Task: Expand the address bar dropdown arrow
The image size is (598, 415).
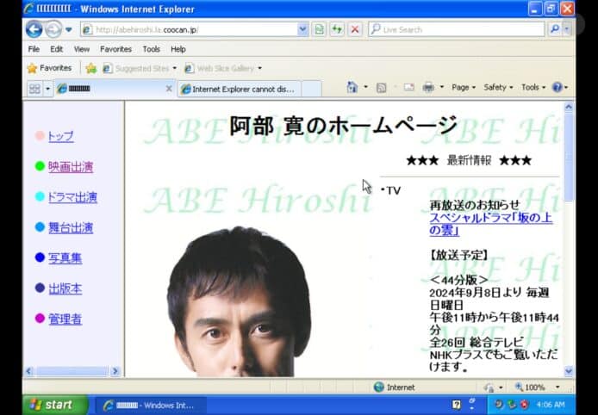Action: [x=302, y=29]
